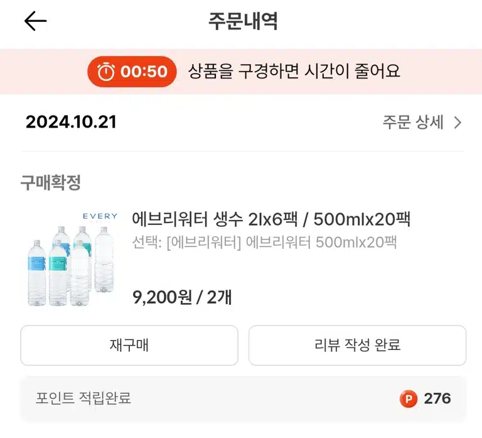This screenshot has width=482, height=438.
Task: Click the 주문내역 page title
Action: point(243,21)
